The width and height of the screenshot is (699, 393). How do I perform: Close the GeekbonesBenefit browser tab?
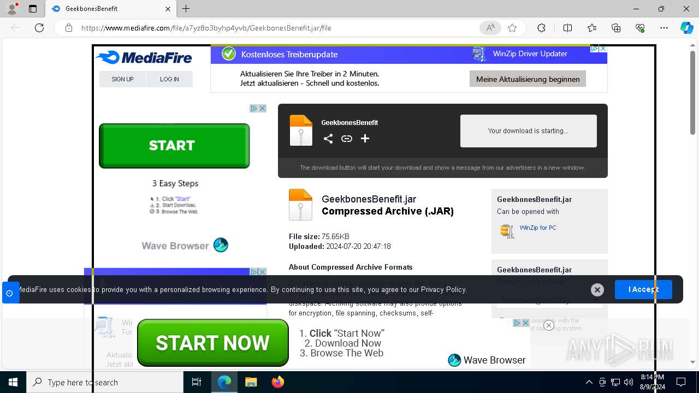(168, 9)
